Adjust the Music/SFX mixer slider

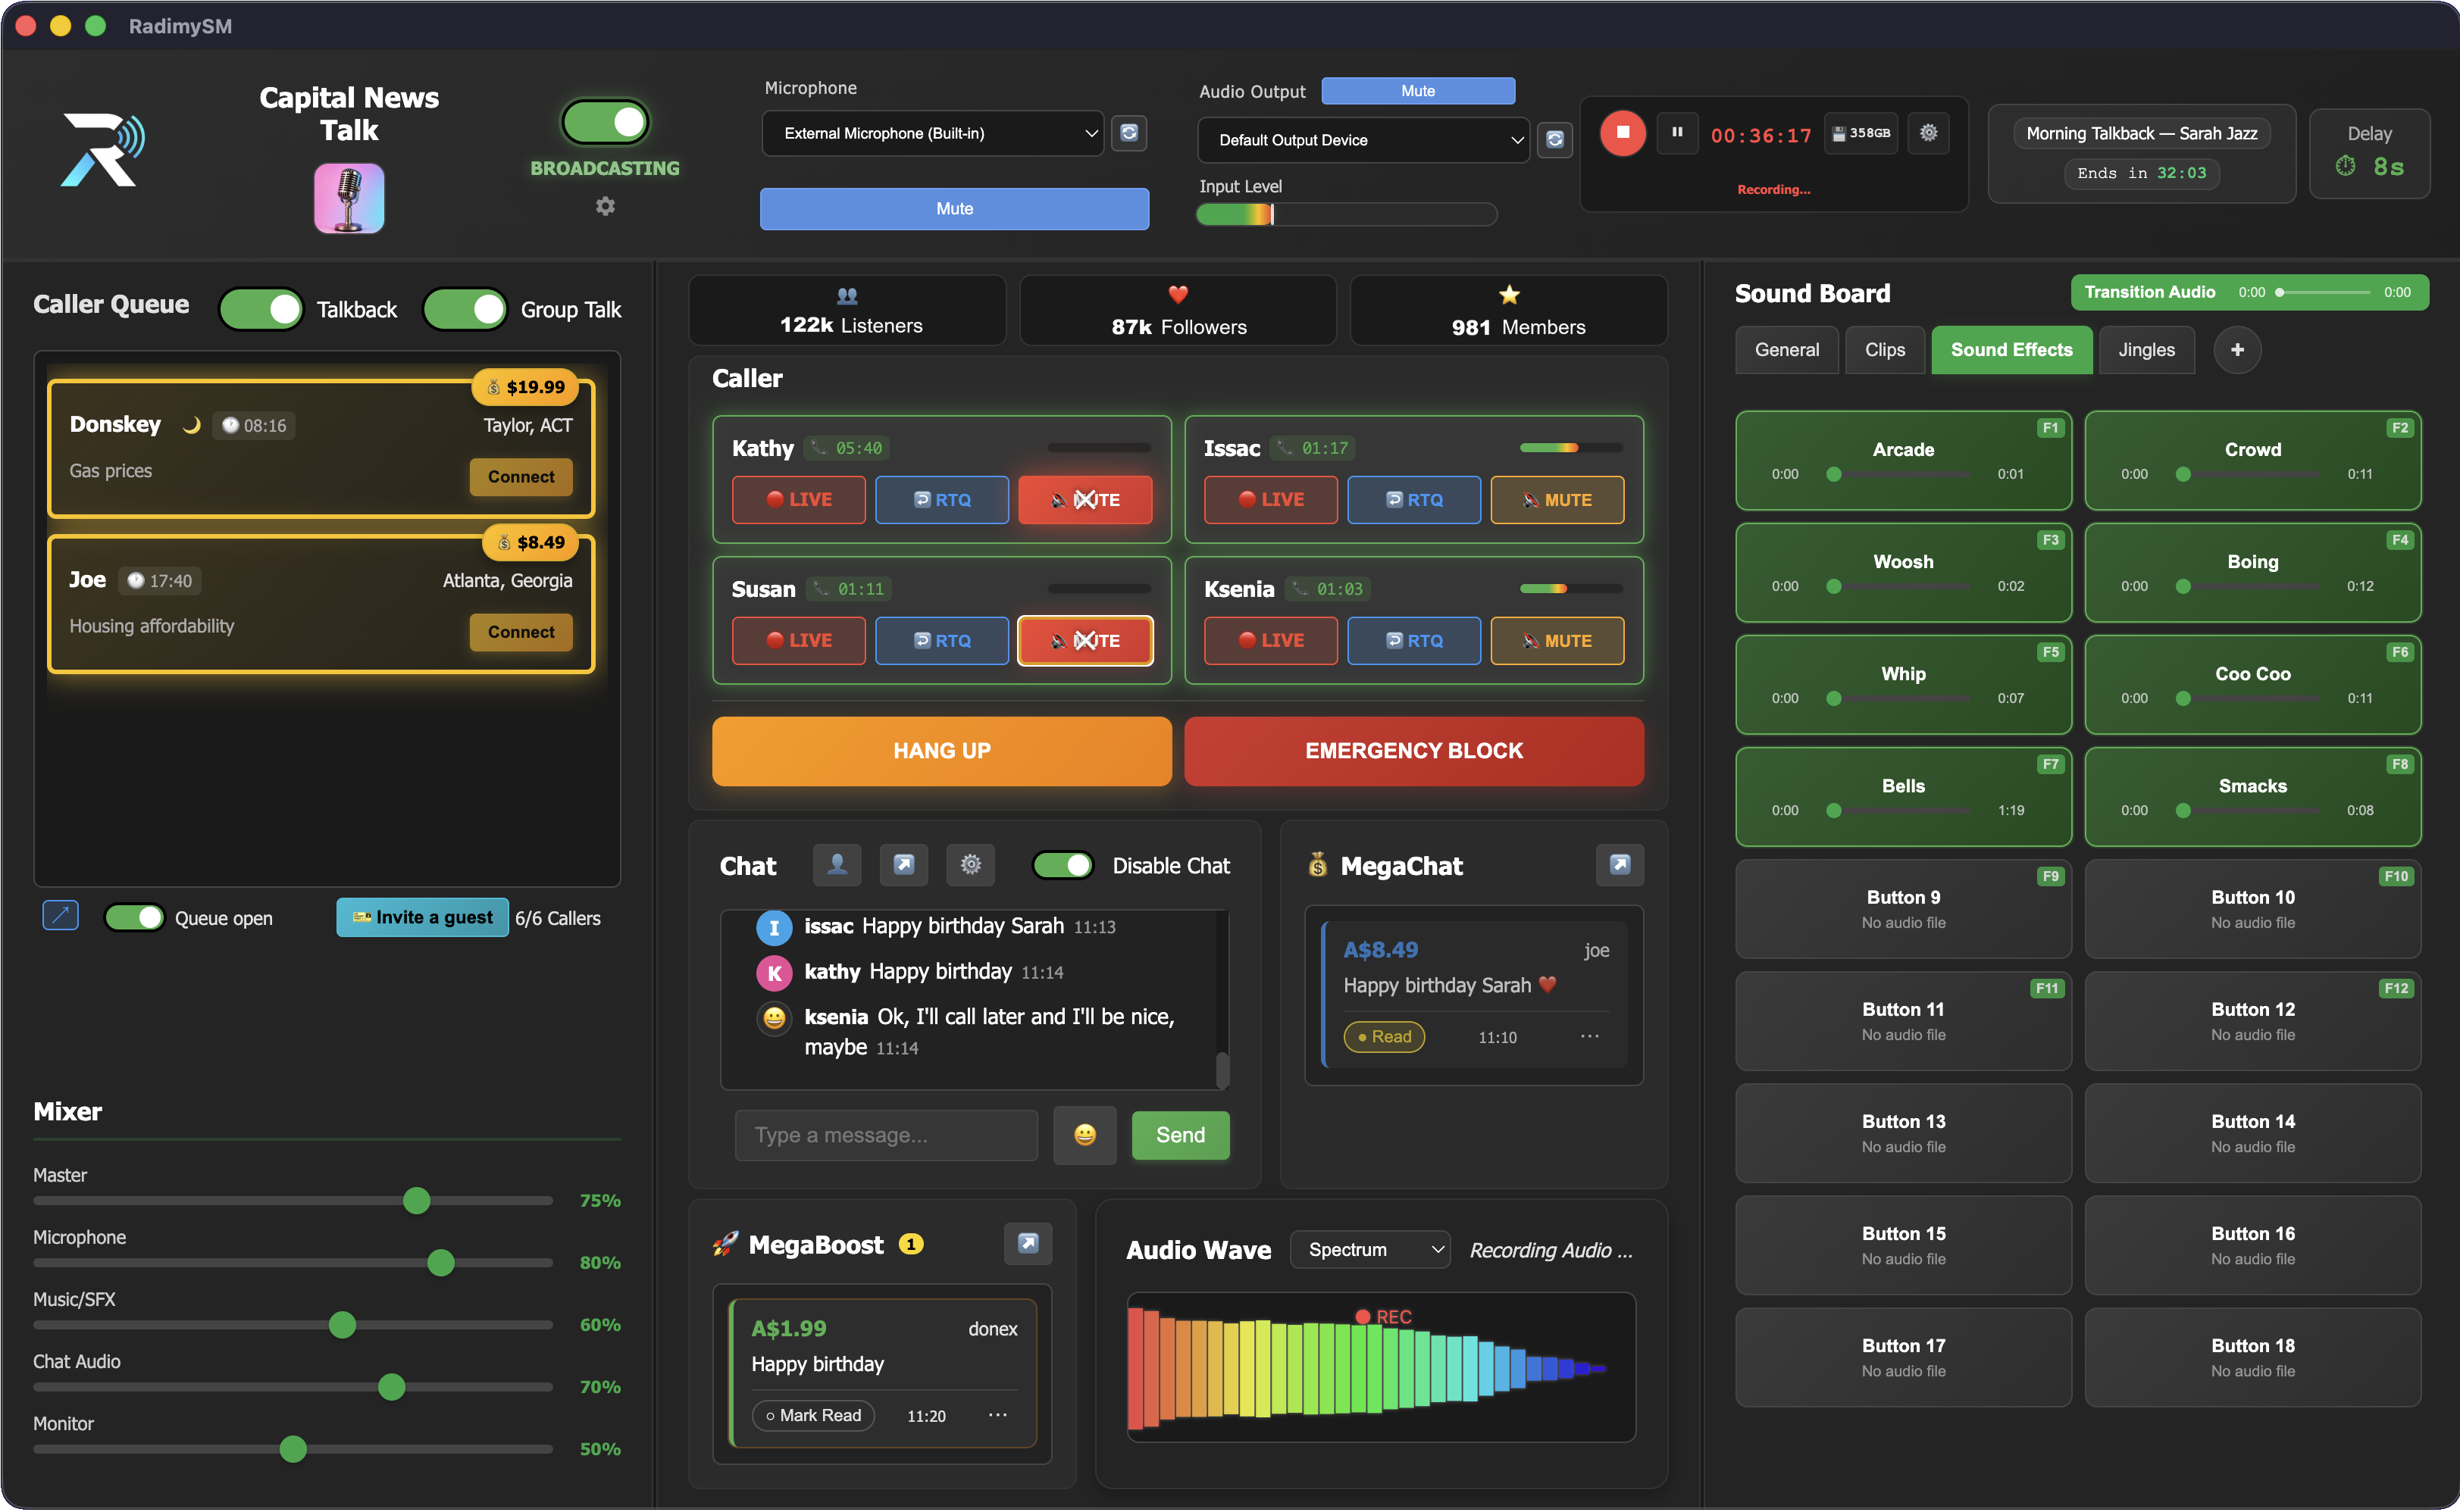(x=293, y=1324)
